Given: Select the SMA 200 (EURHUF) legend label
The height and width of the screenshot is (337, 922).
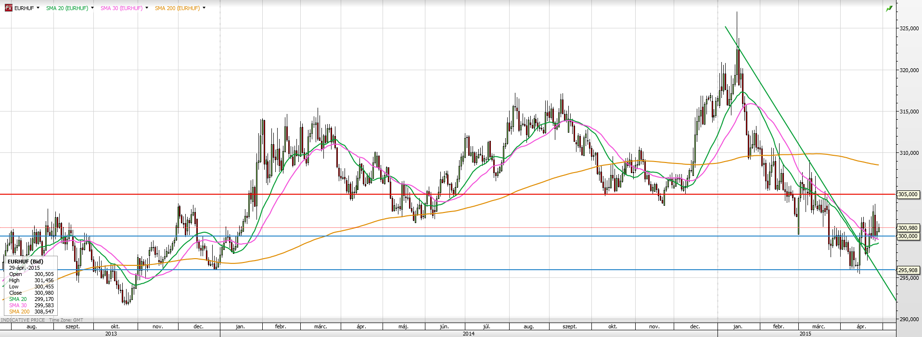Looking at the screenshot, I should coord(178,8).
